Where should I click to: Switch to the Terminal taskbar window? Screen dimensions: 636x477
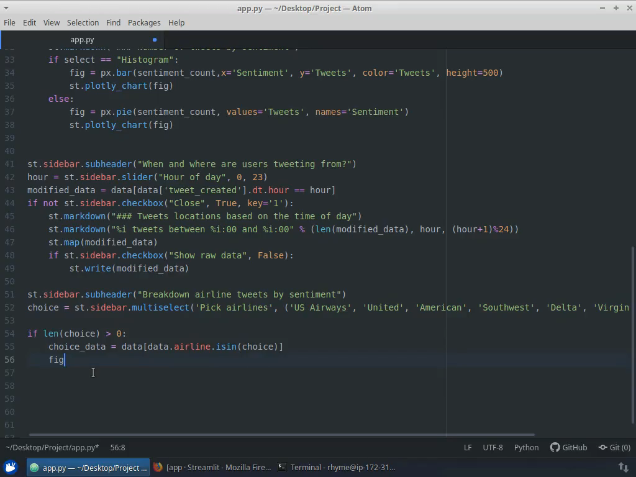pyautogui.click(x=336, y=467)
